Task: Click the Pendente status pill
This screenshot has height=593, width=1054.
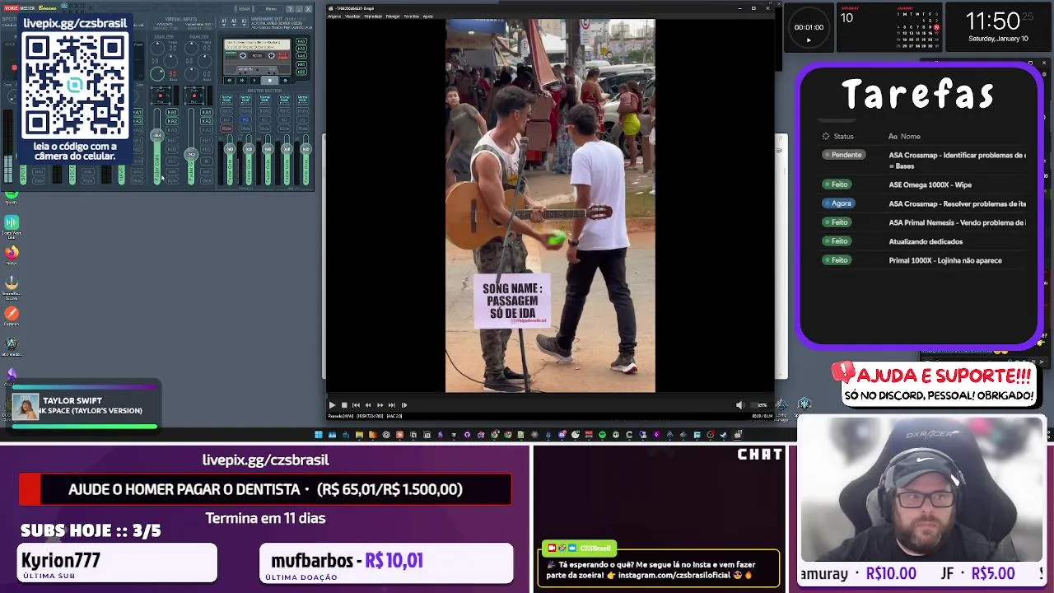Action: pyautogui.click(x=843, y=155)
